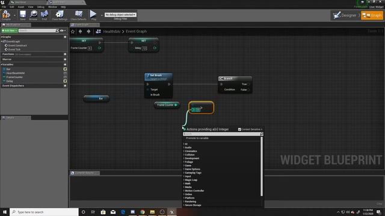Click the Event Graph breadcrumb

click(x=137, y=31)
